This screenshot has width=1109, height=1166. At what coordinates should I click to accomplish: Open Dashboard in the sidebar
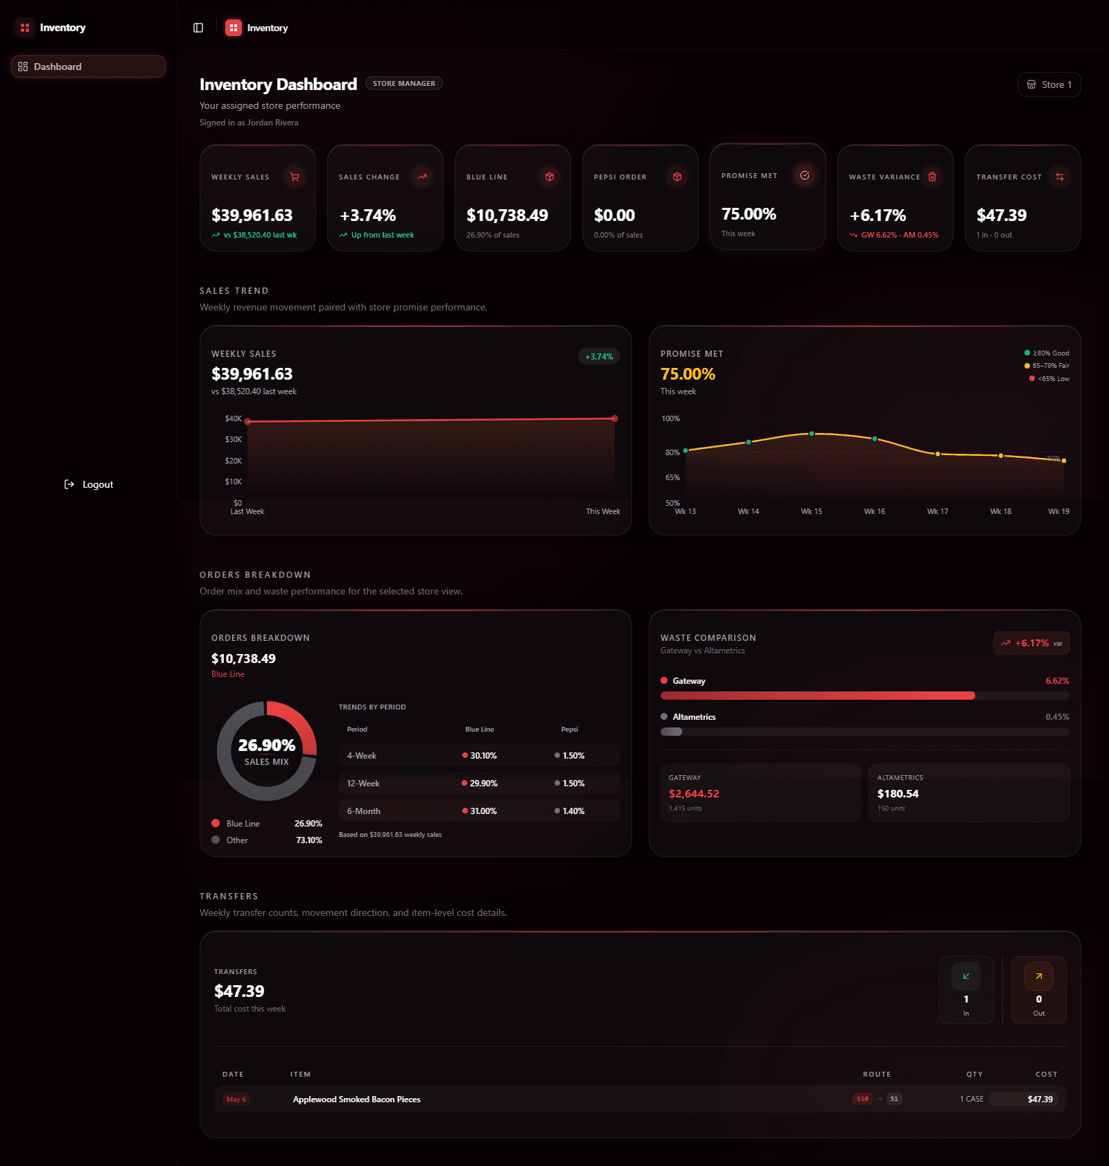(x=88, y=67)
